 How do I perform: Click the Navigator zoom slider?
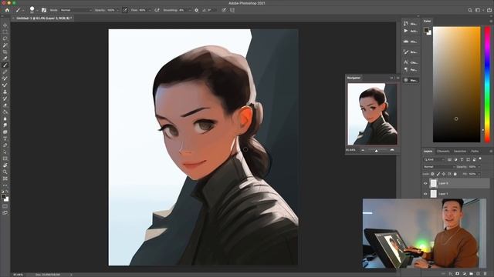tap(377, 151)
